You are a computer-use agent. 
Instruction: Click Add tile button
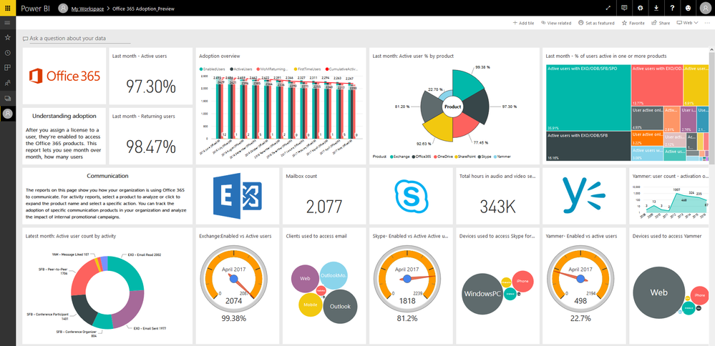[523, 23]
